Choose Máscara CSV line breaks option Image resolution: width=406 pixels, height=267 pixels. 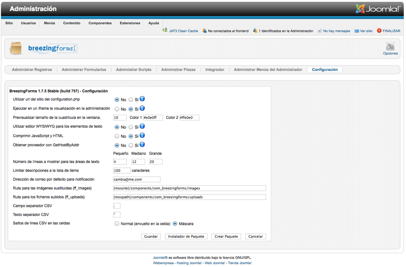tap(175, 223)
